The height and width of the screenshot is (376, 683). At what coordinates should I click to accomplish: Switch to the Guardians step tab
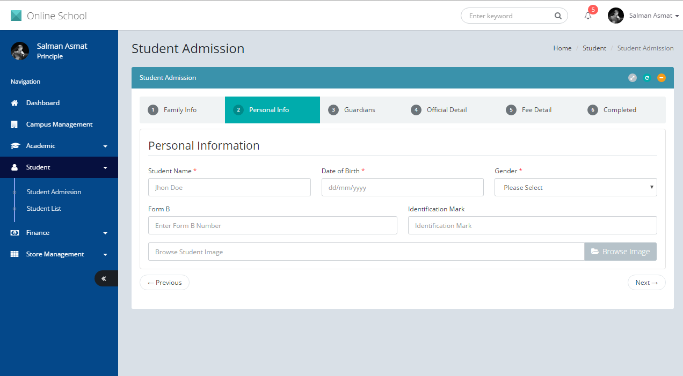click(x=359, y=110)
